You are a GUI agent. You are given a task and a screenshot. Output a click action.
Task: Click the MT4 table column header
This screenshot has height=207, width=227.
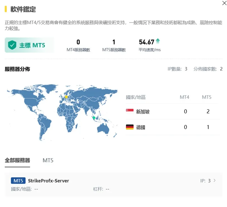tap(184, 97)
